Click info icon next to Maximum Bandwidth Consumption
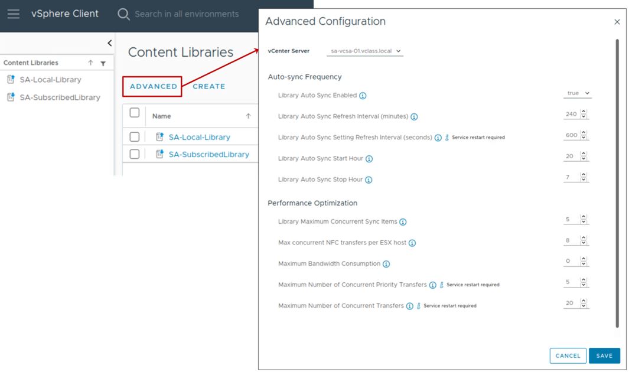The width and height of the screenshot is (629, 372). [386, 264]
